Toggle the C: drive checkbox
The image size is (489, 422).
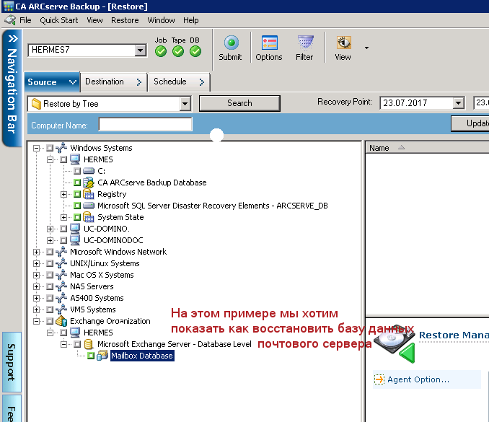[77, 171]
